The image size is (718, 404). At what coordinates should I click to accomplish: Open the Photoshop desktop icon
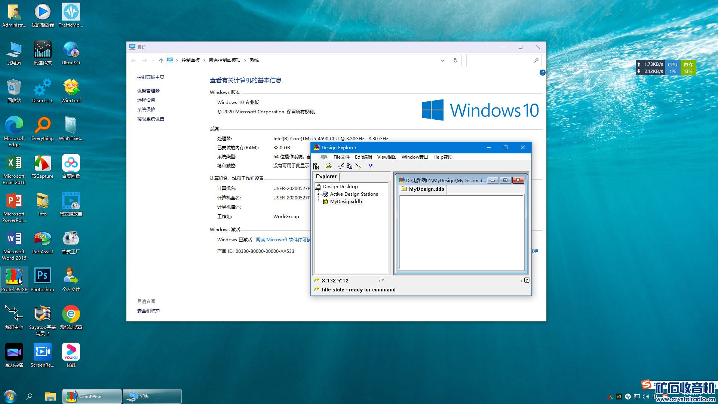click(42, 279)
